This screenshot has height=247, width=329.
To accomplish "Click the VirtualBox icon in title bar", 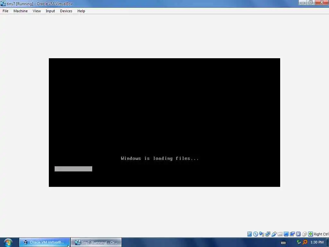I will [3, 3].
